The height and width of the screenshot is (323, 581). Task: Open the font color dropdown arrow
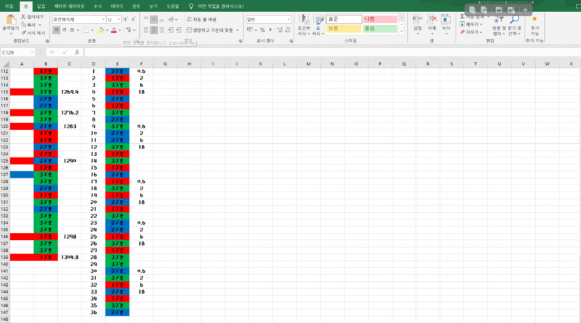click(x=119, y=30)
